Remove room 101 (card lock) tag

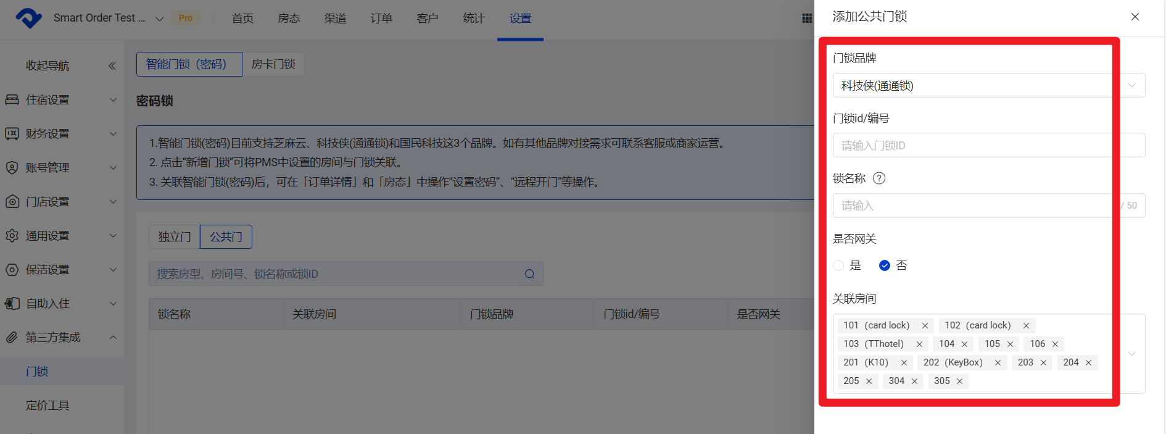point(925,325)
